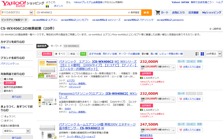Image resolution: width=224 pixels, height=139 pixels.
Task: Open Myショッピング in the header
Action: (x=212, y=13)
